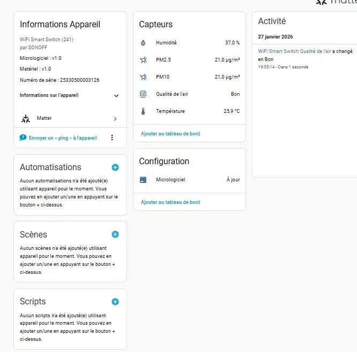Send a ping to the device
The height and width of the screenshot is (352, 357).
point(62,137)
